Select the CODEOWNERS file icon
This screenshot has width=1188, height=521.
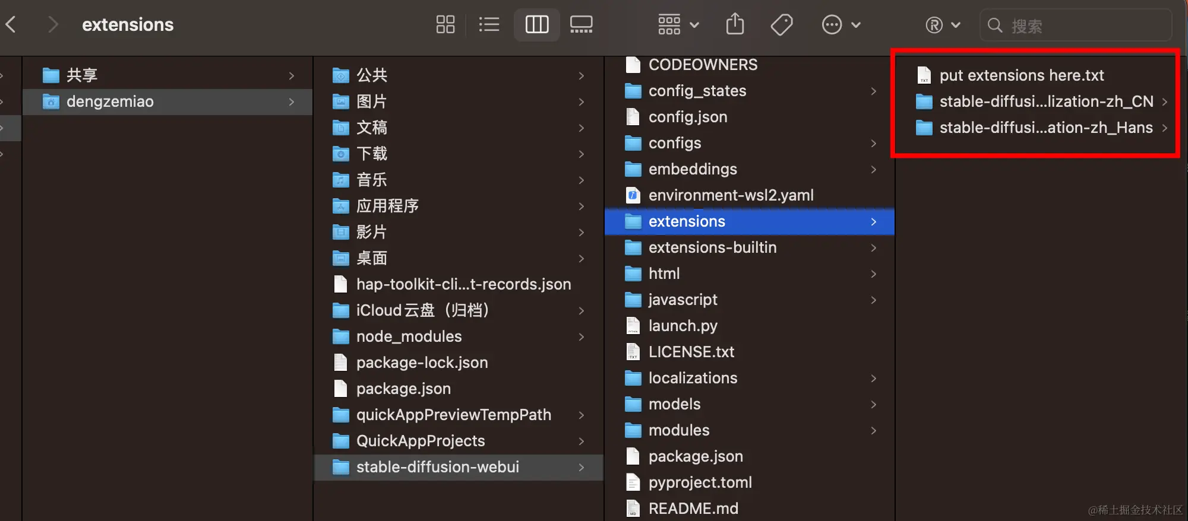point(633,65)
